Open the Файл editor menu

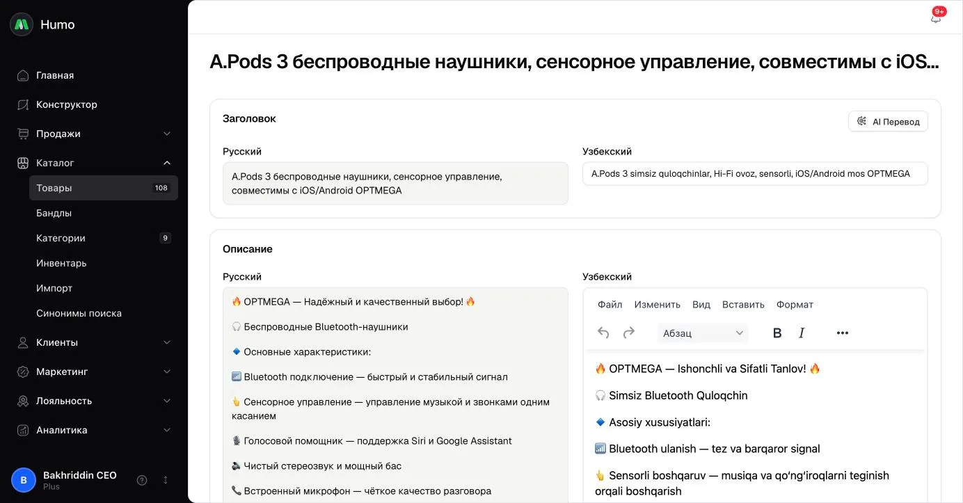(x=610, y=305)
